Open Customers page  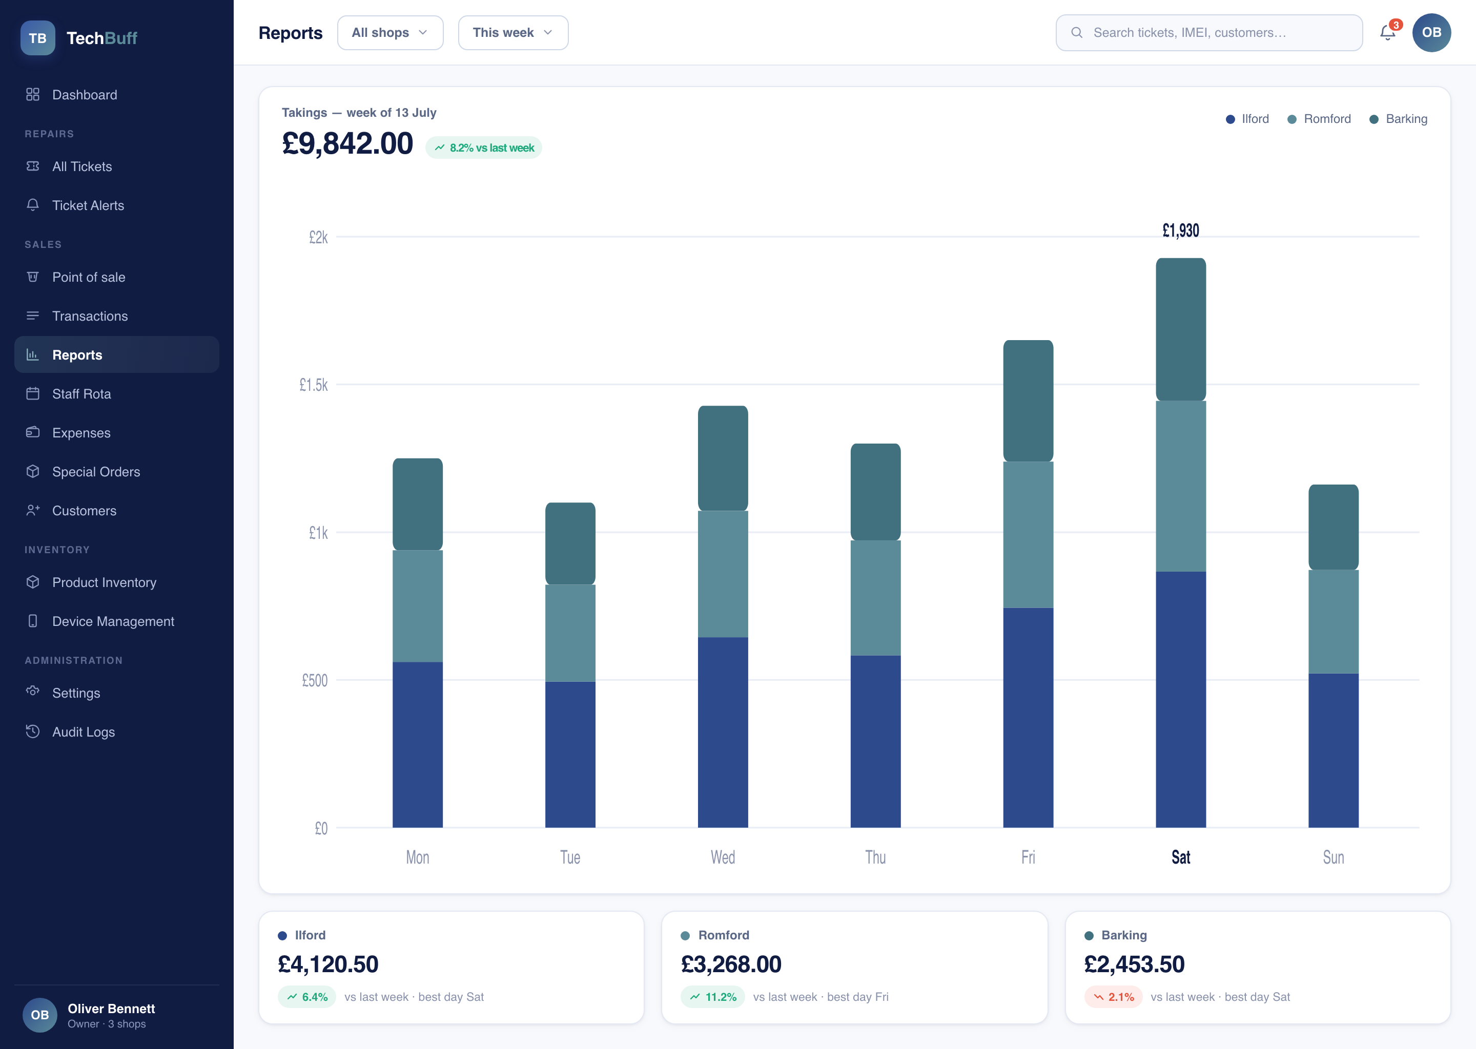(x=116, y=510)
